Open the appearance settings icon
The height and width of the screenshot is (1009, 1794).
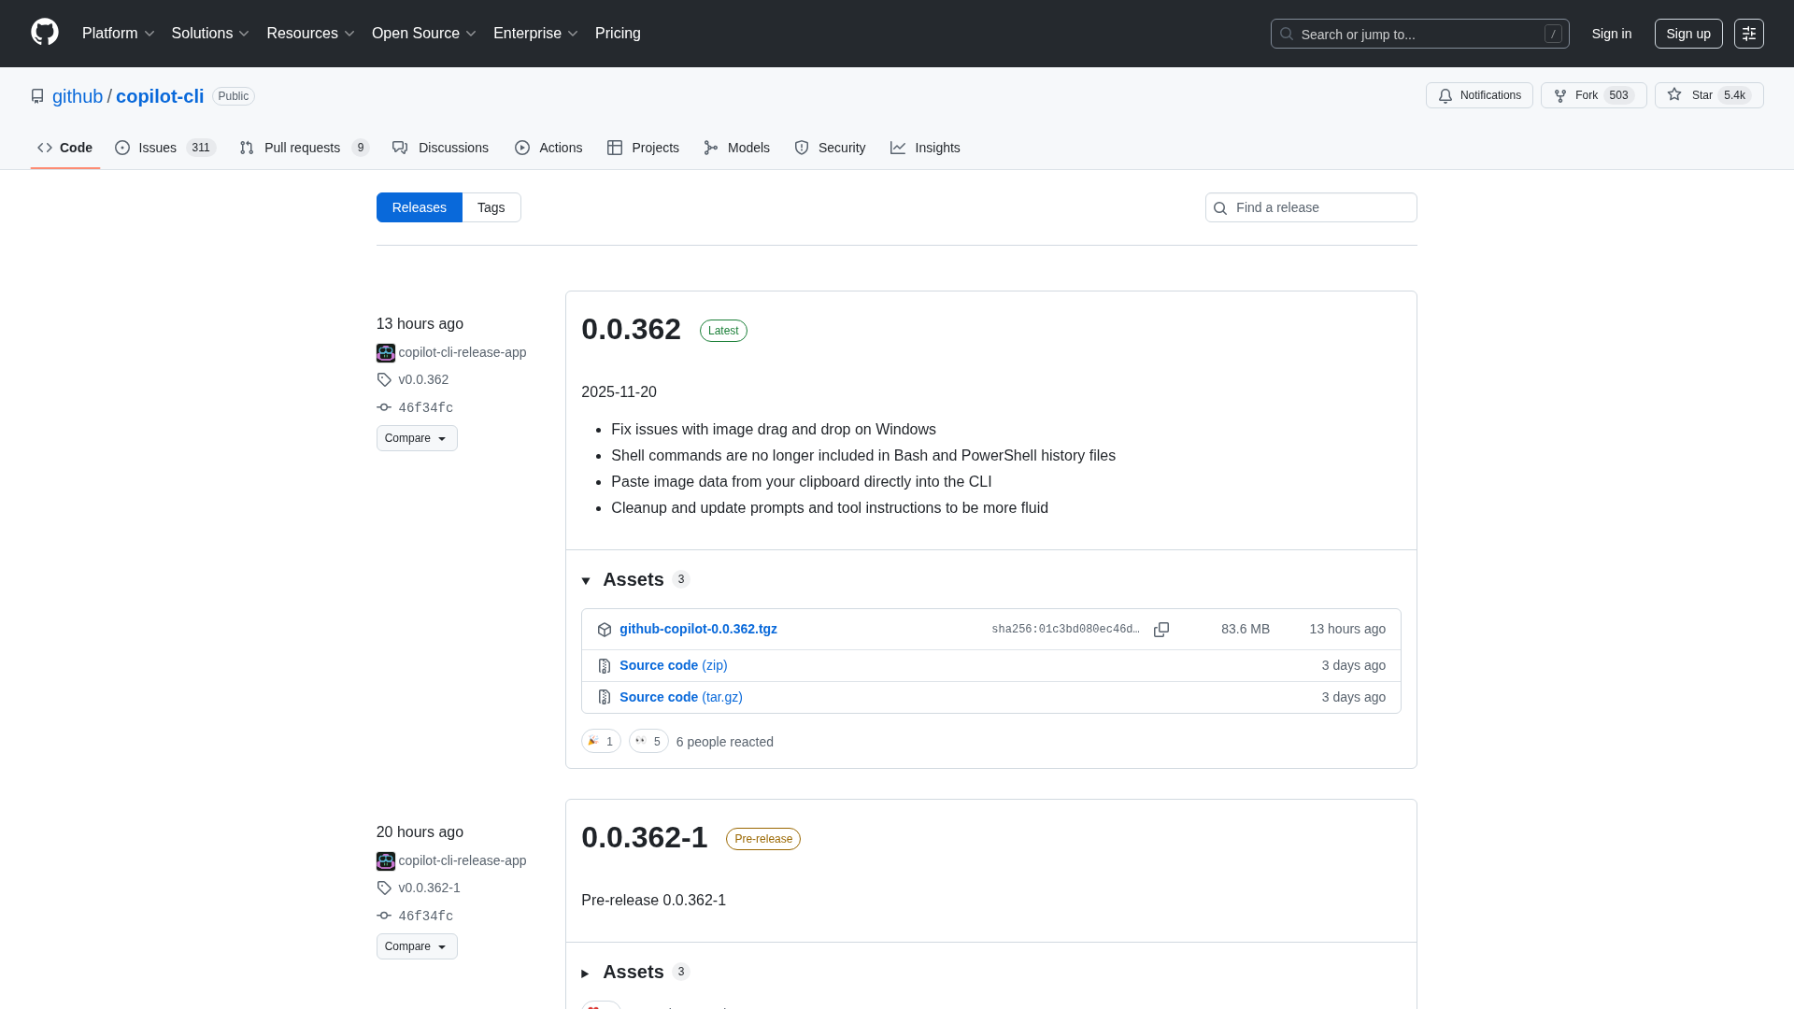pyautogui.click(x=1748, y=34)
